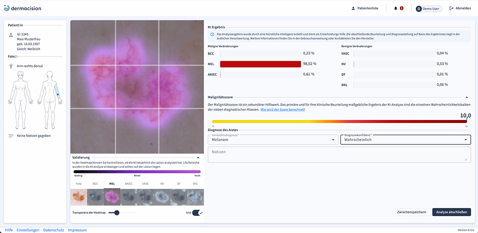This screenshot has height=233, width=478.
Task: Collapse the Malignitätsscore section
Action: point(466,97)
